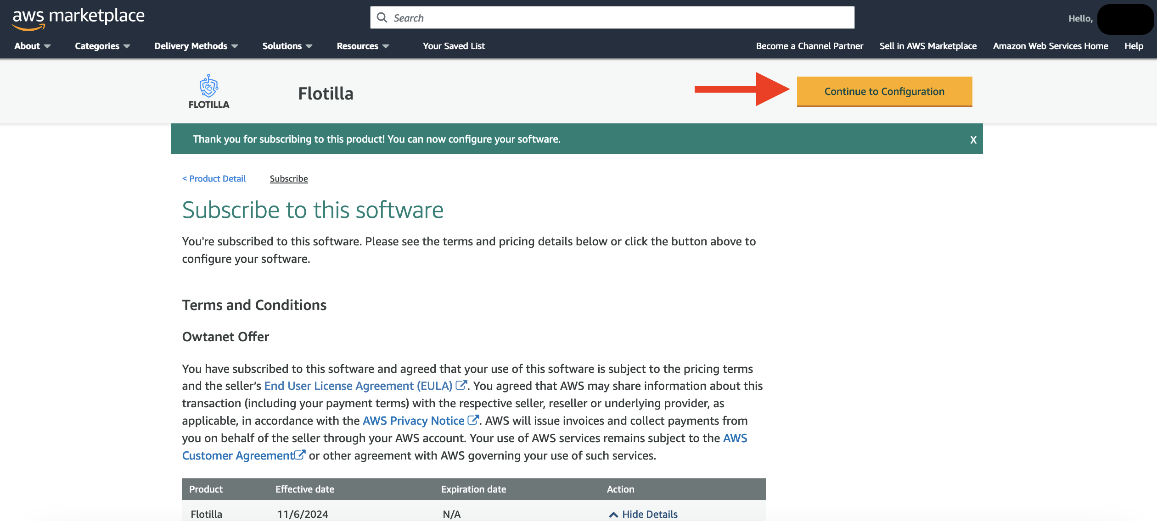Click the Product Detail breadcrumb link

pos(214,177)
